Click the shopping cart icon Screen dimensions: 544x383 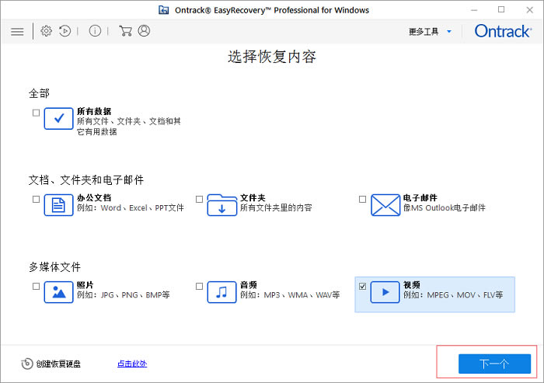(125, 31)
